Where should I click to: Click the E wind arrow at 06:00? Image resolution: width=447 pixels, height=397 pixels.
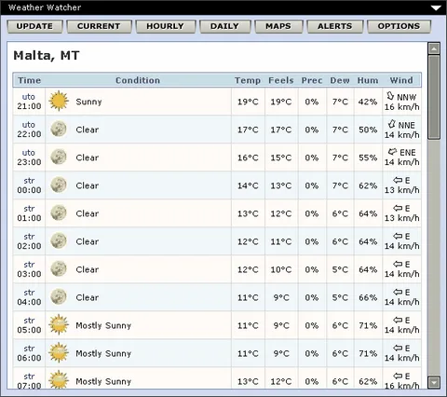click(398, 348)
